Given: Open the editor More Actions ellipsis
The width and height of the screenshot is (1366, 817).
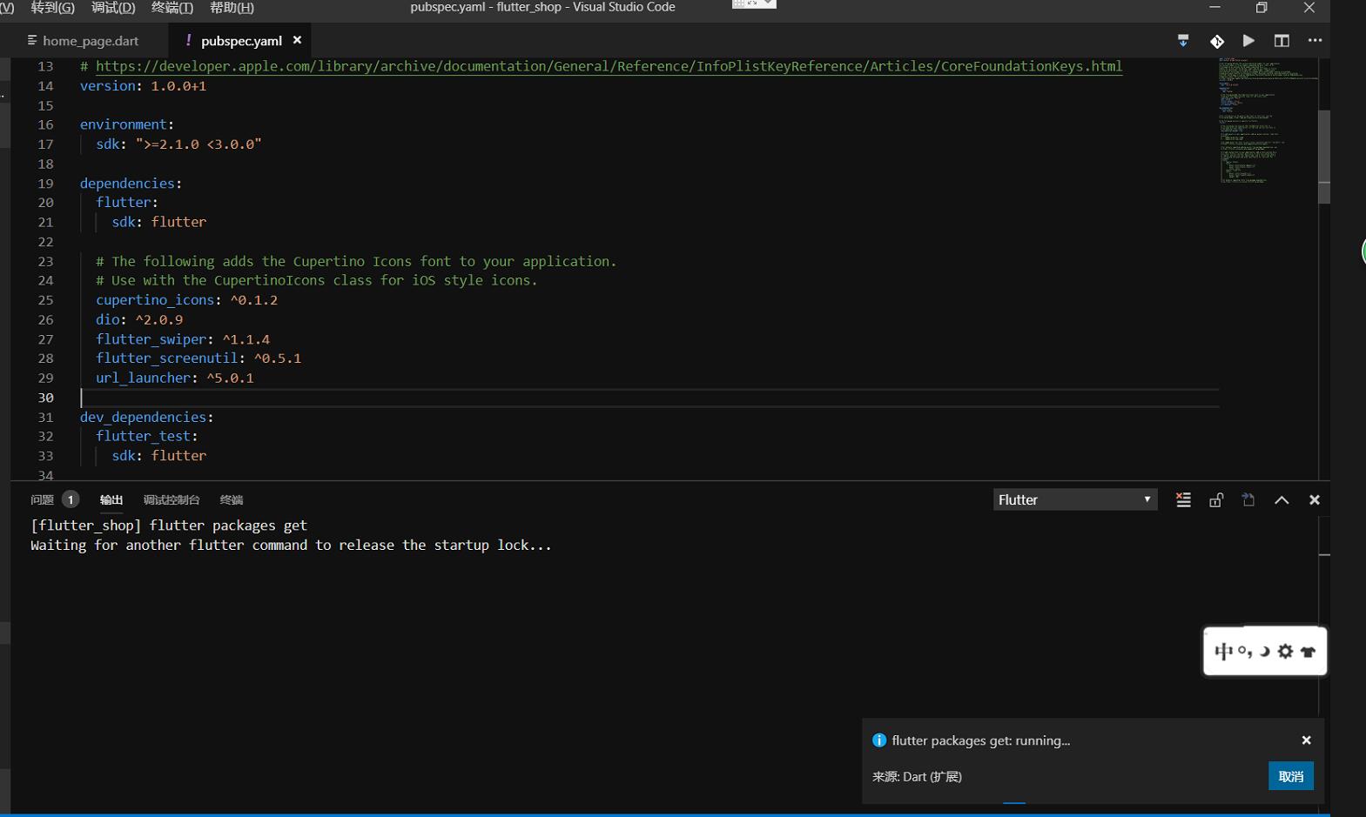Looking at the screenshot, I should (1315, 40).
